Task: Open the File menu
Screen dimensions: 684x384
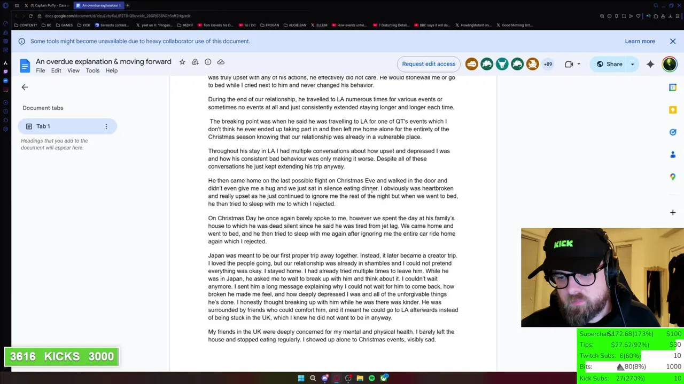Action: coord(40,70)
